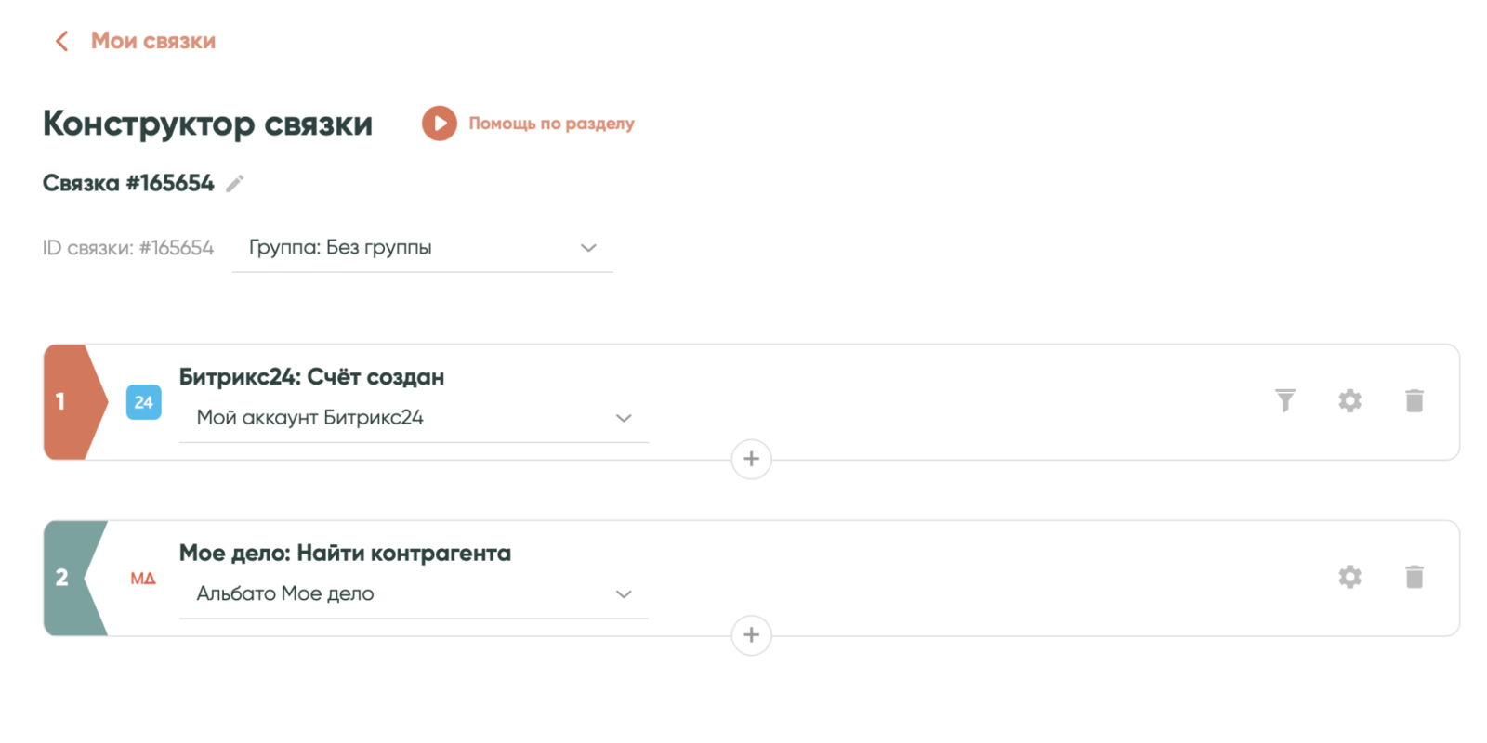Delete the Мое дело Найти контрагента step
This screenshot has width=1487, height=743.
click(1415, 577)
